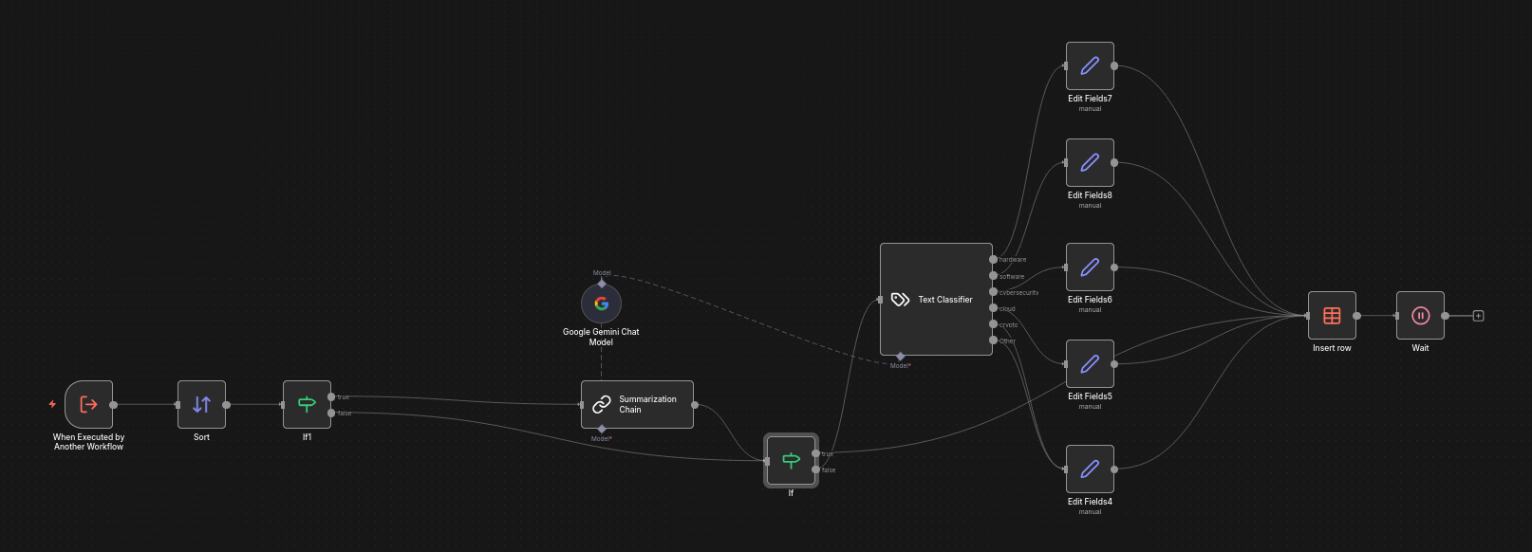Select the Summarization Chain node
This screenshot has width=1532, height=552.
[x=637, y=404]
